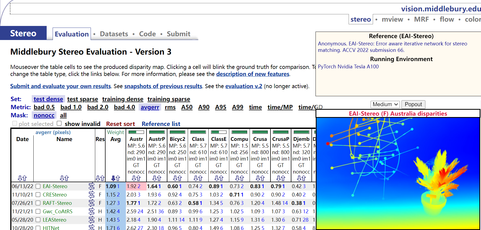Click the Stereo page header
The image size is (481, 230).
click(x=23, y=33)
